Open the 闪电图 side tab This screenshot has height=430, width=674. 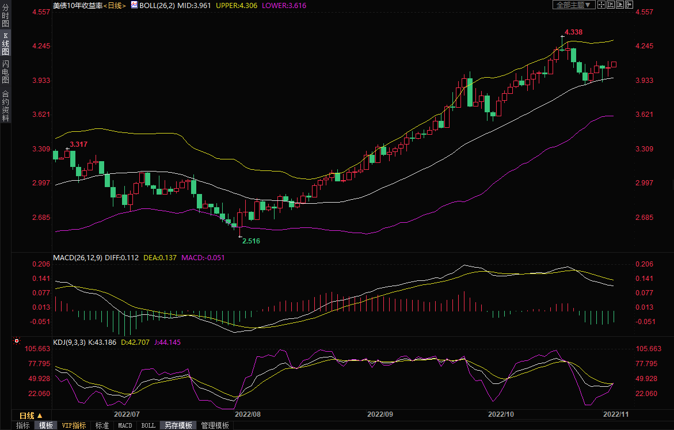[x=5, y=72]
